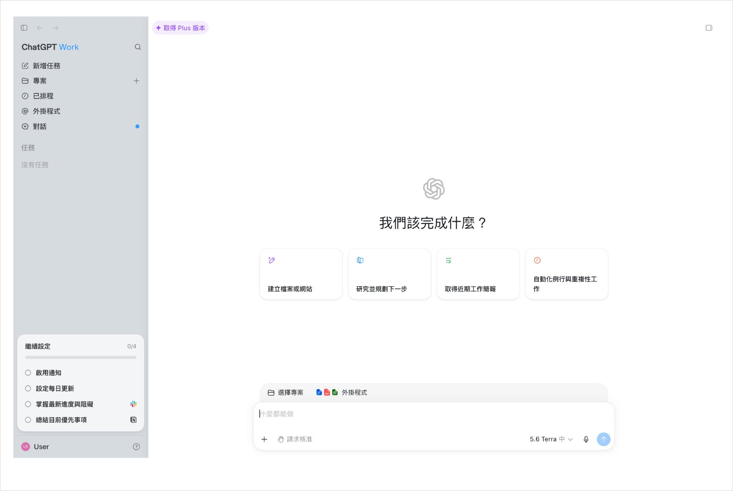Send the prompt with the blue arrow button

pyautogui.click(x=604, y=439)
